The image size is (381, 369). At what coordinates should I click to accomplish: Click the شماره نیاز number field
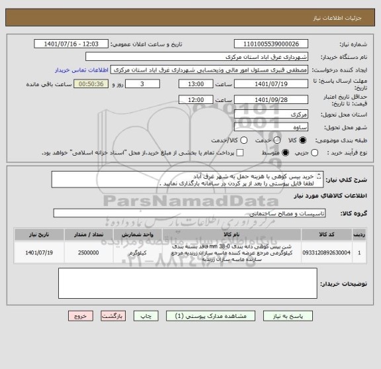(271, 44)
